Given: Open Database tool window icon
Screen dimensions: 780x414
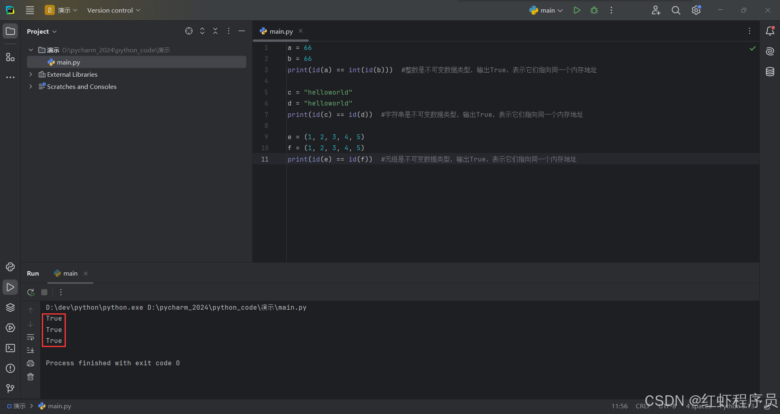Looking at the screenshot, I should [x=770, y=72].
